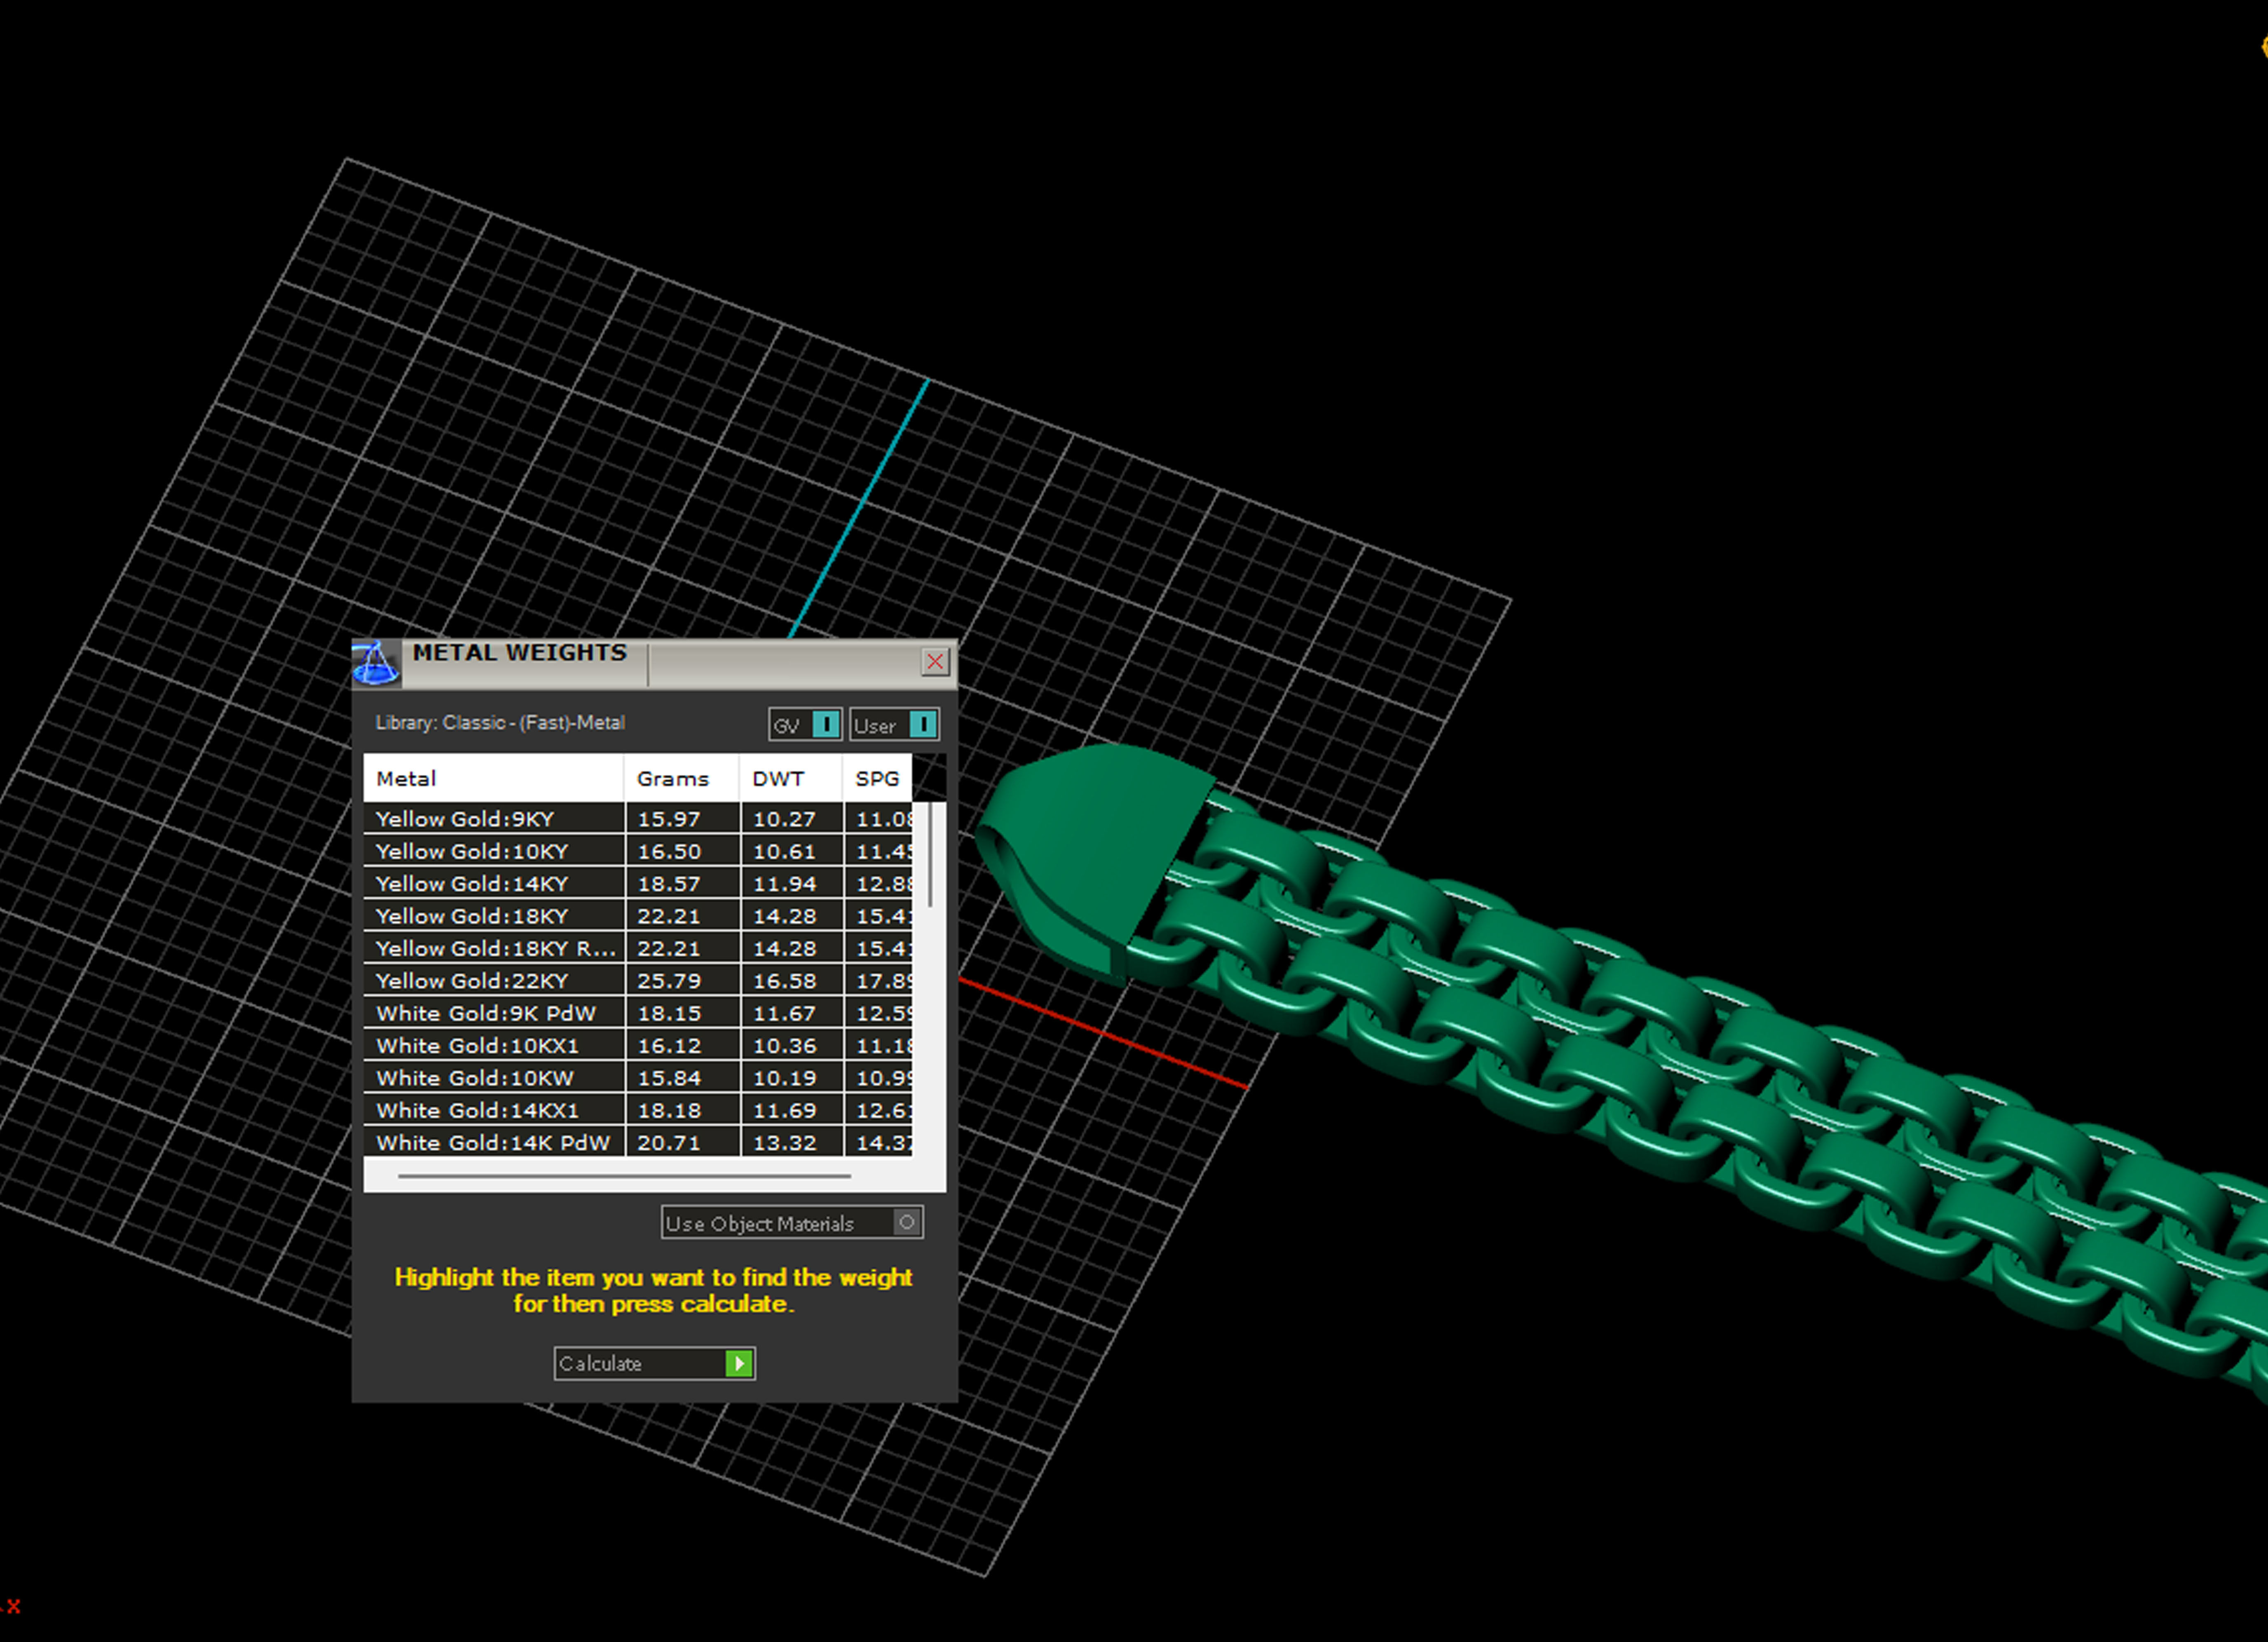The height and width of the screenshot is (1642, 2268).
Task: Select the Yellow Gold:10KY row
Action: click(x=638, y=851)
